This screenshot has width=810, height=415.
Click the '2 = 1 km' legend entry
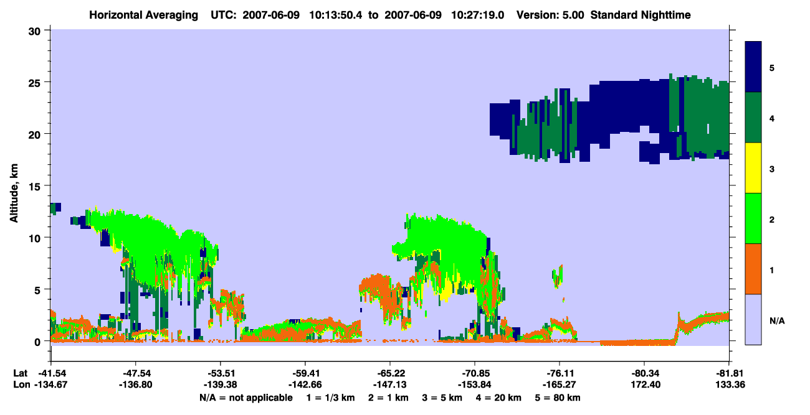[387, 398]
